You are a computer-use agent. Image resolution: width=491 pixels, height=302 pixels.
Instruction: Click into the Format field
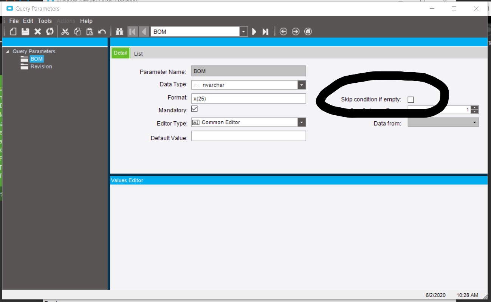(249, 98)
